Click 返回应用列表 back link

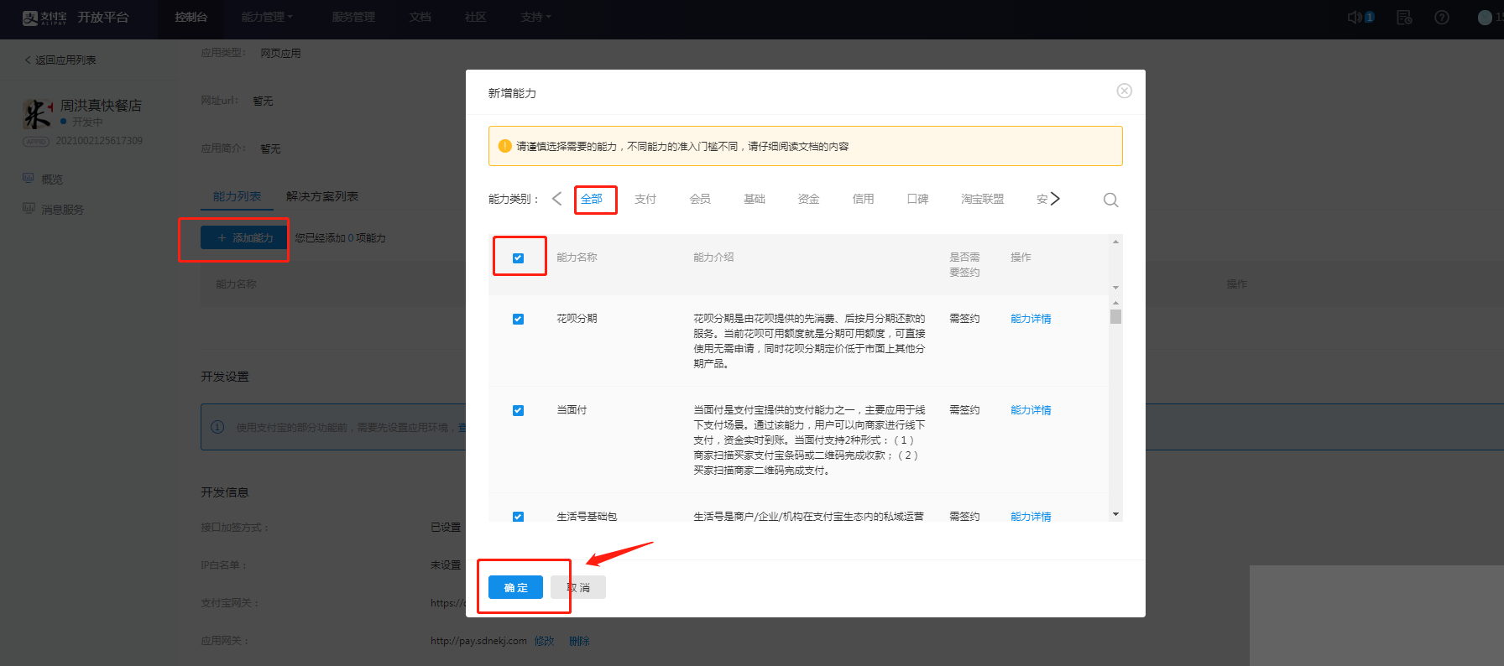click(x=60, y=60)
